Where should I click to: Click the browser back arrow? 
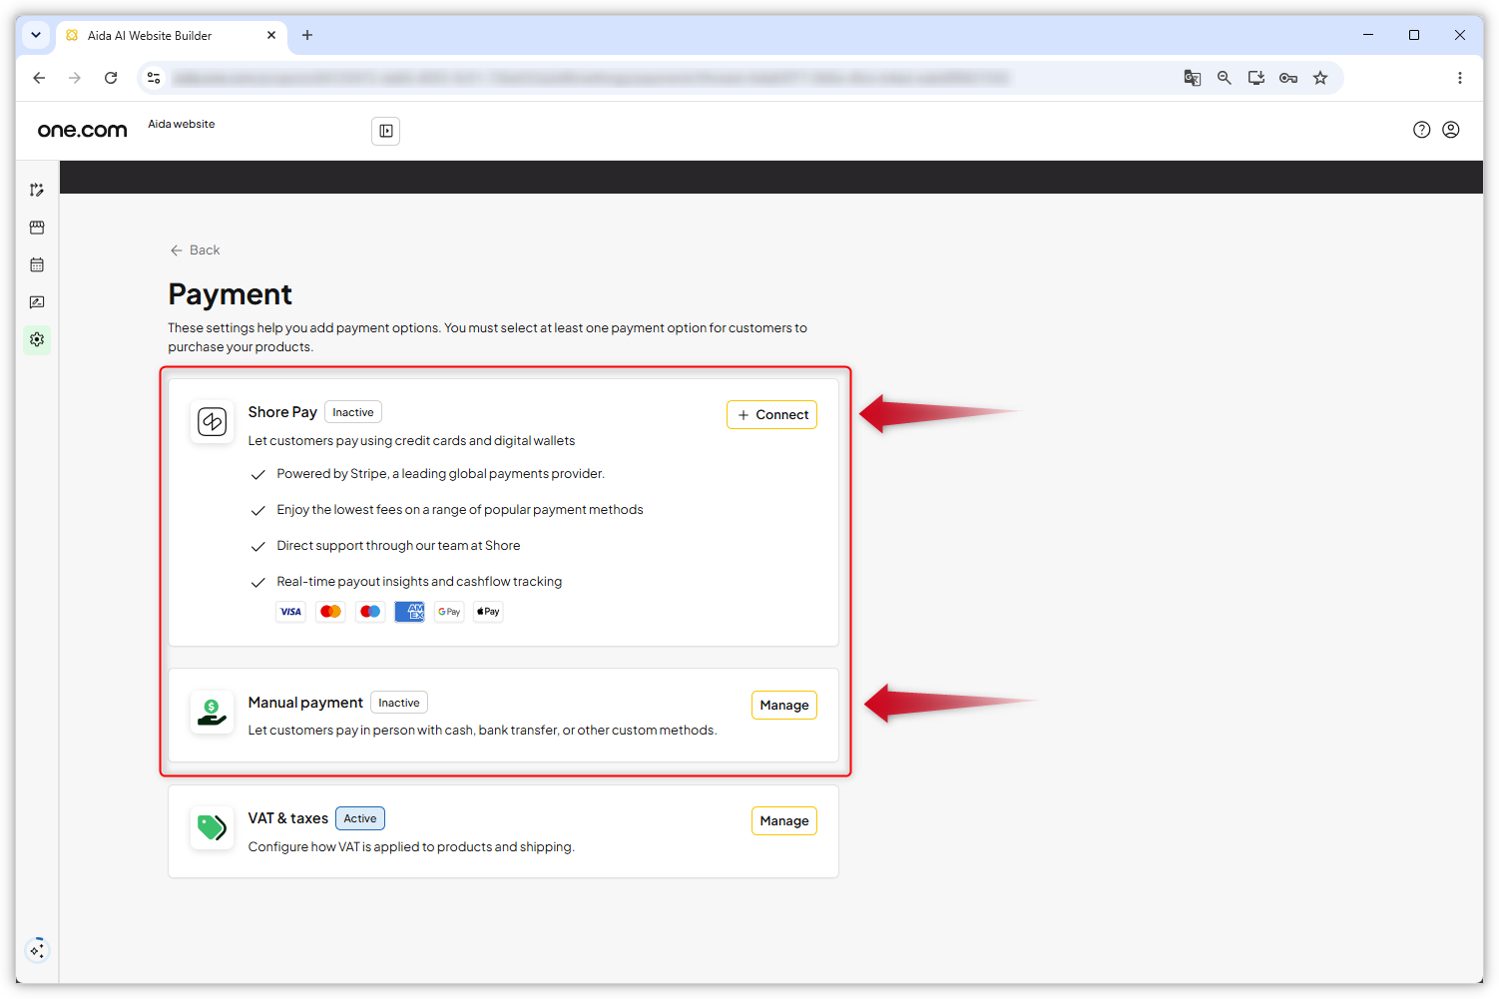tap(39, 78)
